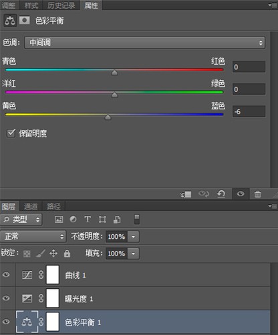Open the 色调 中间调 dropdown
Viewport: 278px width, 335px height.
click(x=144, y=43)
